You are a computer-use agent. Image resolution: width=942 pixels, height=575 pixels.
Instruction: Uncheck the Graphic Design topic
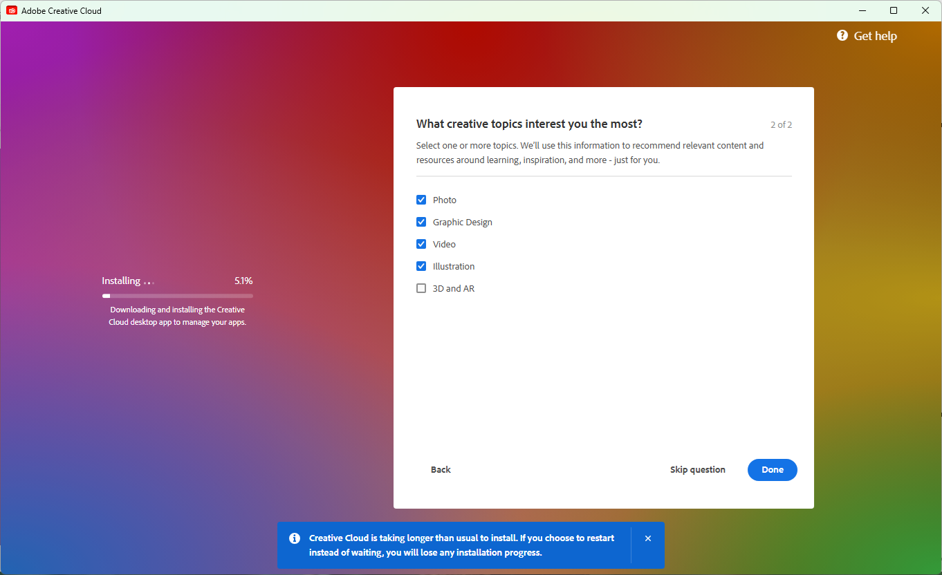421,221
